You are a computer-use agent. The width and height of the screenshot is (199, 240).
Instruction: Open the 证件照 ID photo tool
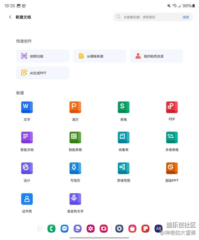(27, 199)
